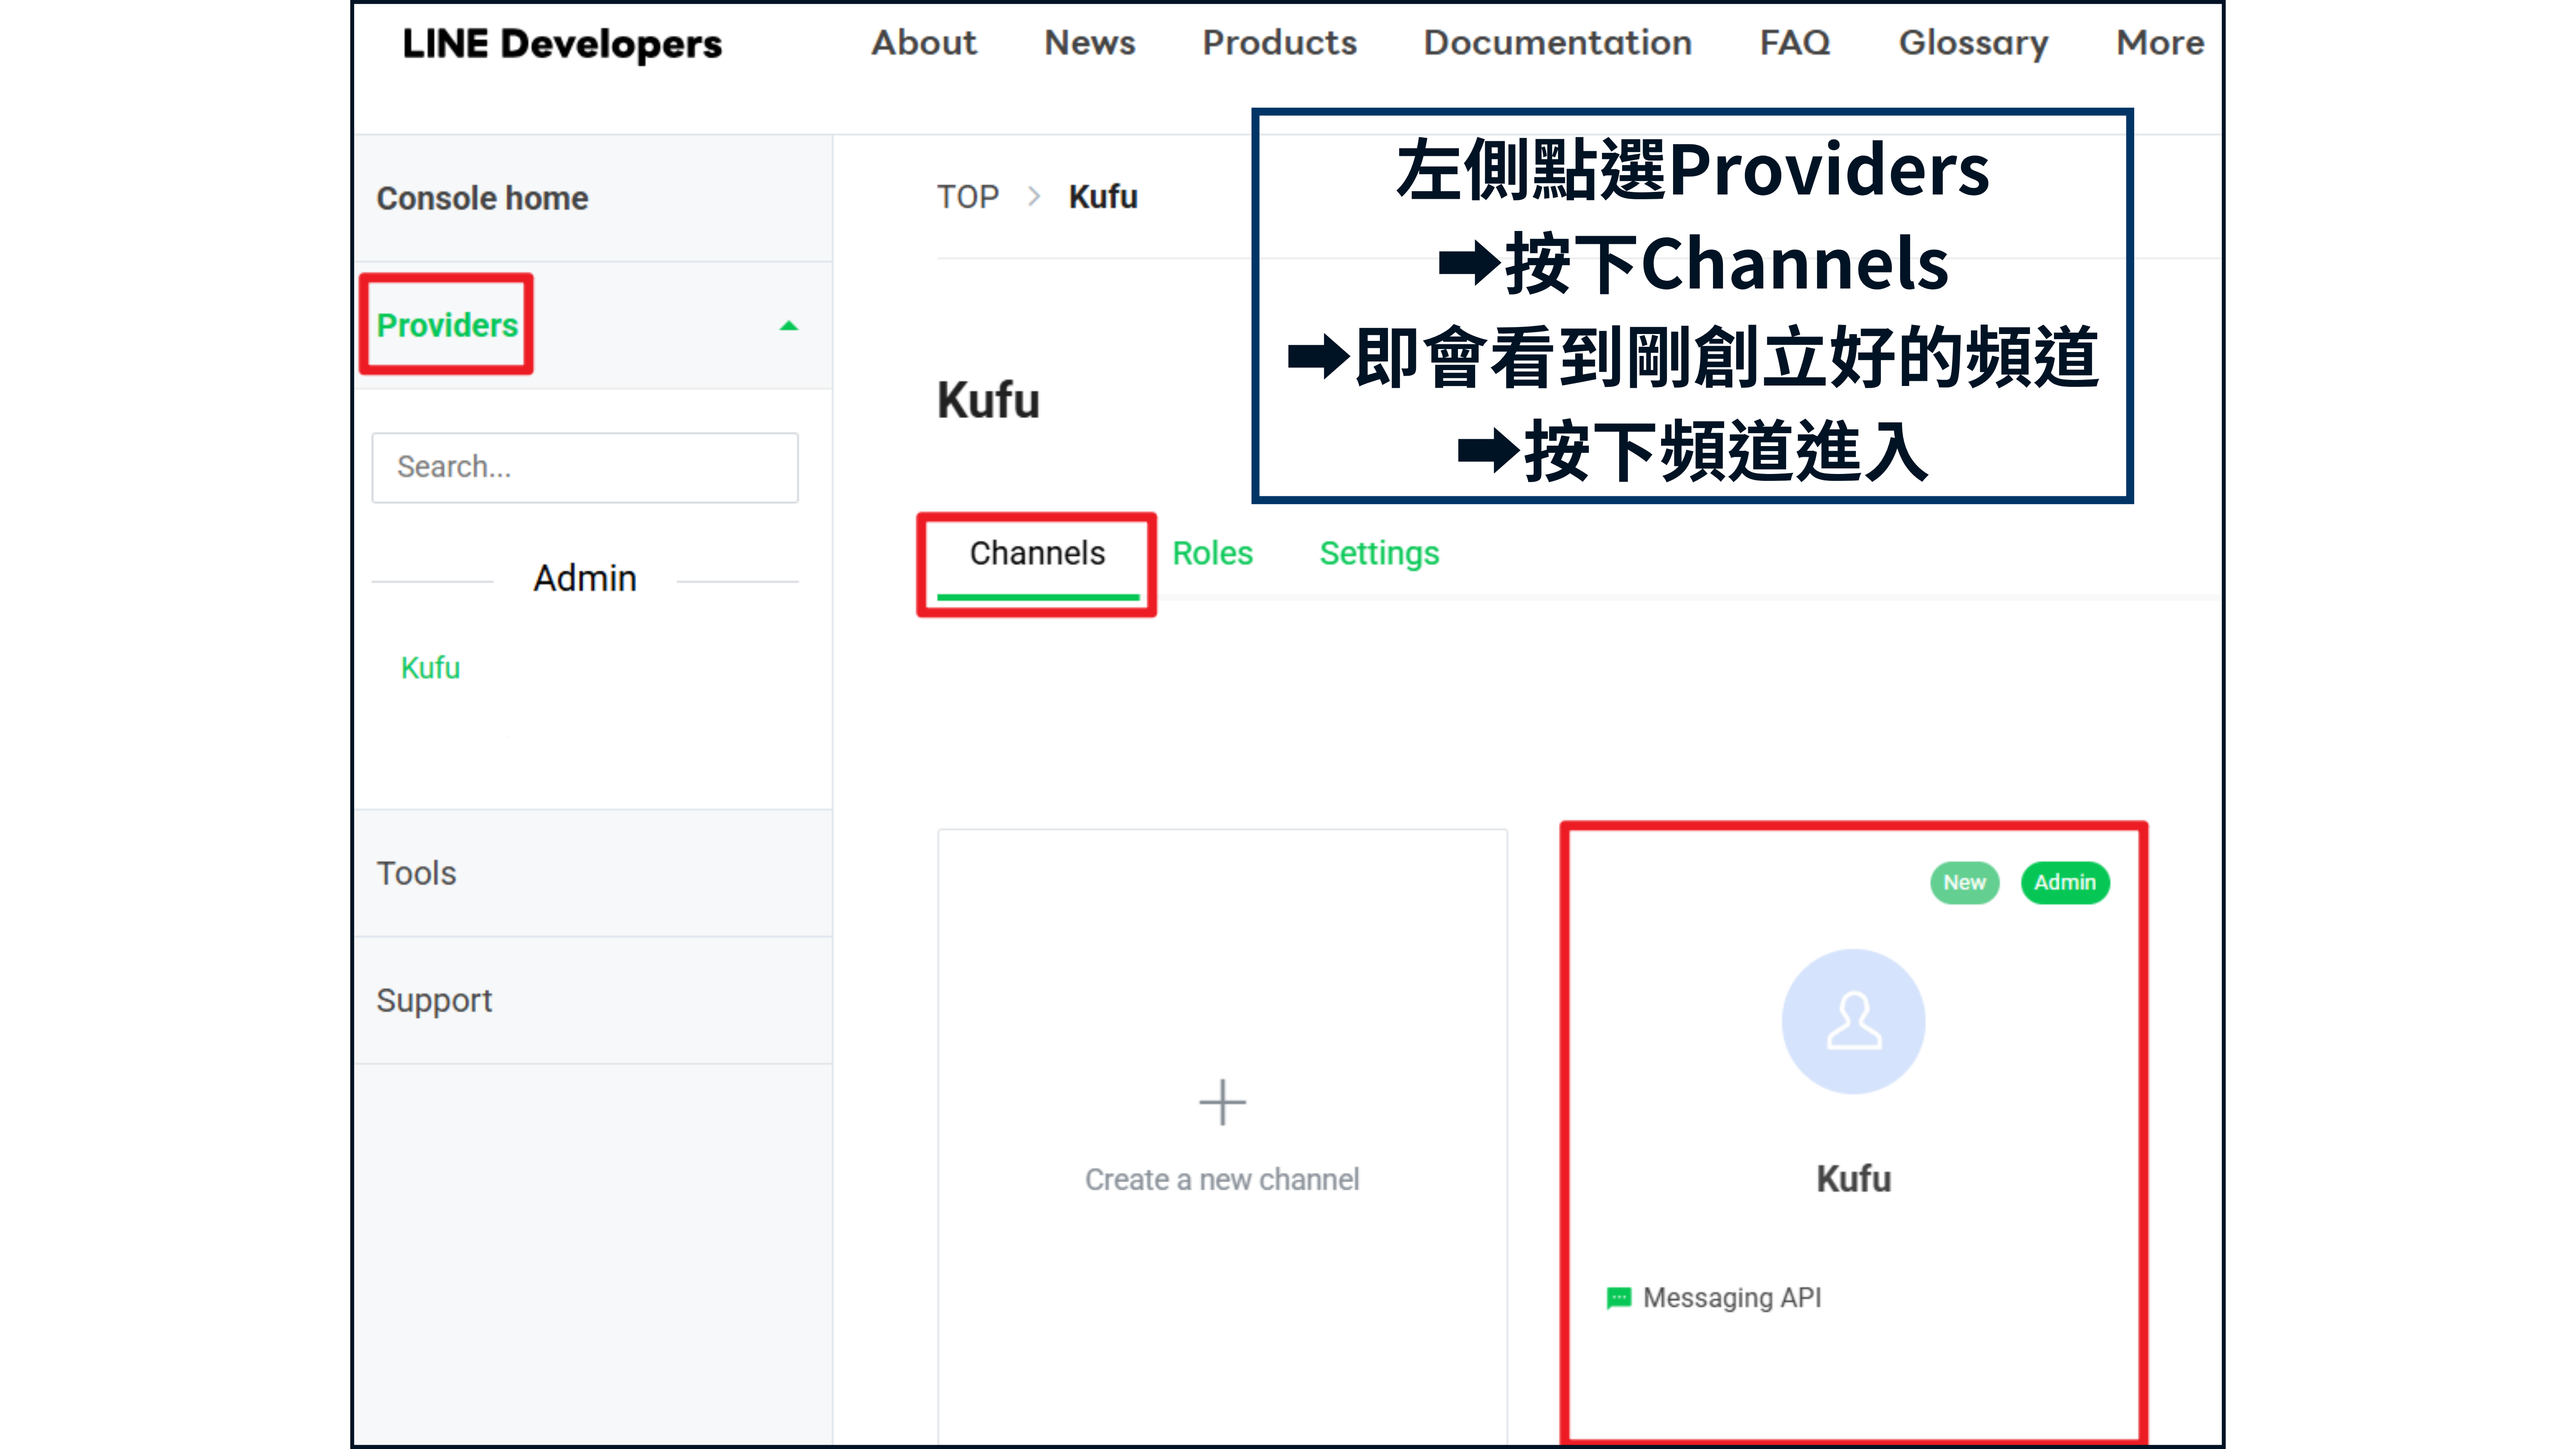The height and width of the screenshot is (1449, 2576).
Task: Switch to the Roles tab
Action: click(x=1212, y=553)
